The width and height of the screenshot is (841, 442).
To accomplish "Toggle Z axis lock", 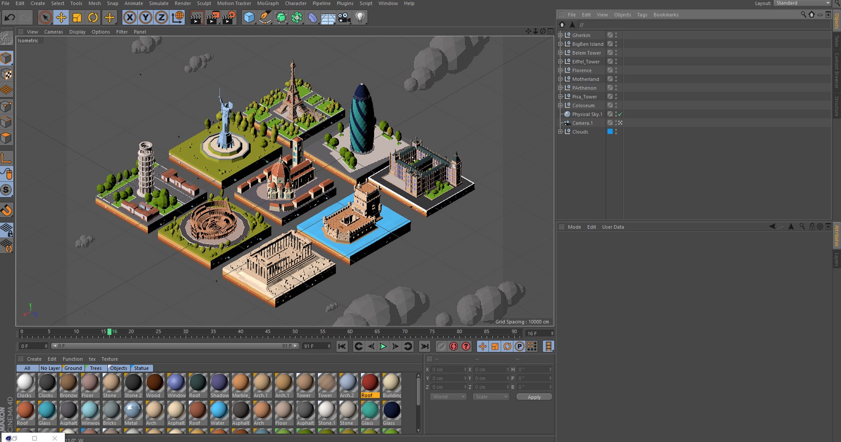I will click(x=161, y=17).
